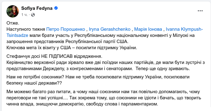
Task: Open the post via '1 ч.' timestamp
Action: (24, 15)
